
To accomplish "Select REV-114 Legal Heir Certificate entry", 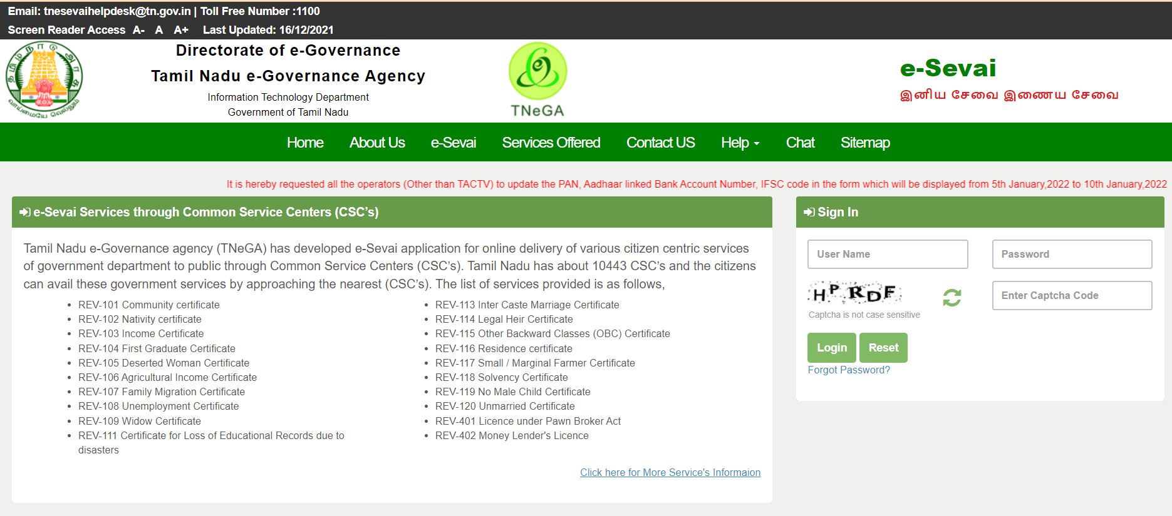I will pyautogui.click(x=504, y=319).
